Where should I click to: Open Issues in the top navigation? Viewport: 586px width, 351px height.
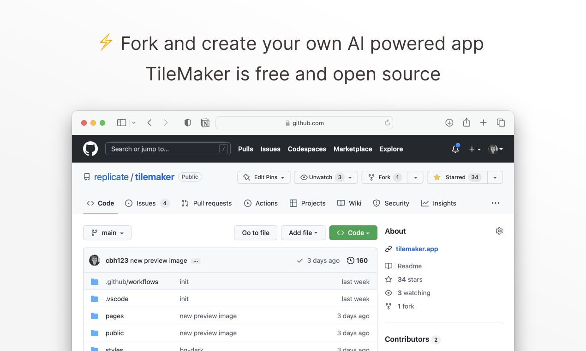(270, 149)
